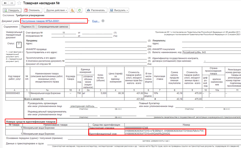Switch to the Подписи (1) tab

click(28, 27)
